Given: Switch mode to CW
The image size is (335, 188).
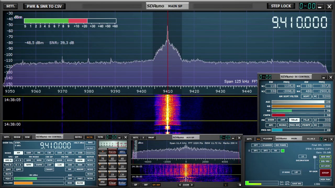Looking at the screenshot, I should (49, 153).
